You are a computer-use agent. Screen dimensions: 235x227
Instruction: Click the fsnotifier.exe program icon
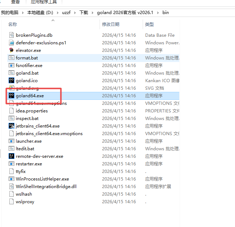click(x=11, y=65)
